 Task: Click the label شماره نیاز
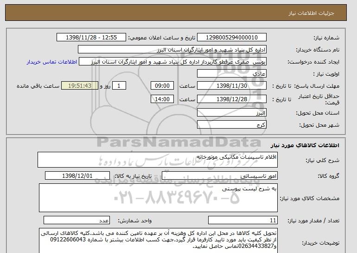point(326,38)
